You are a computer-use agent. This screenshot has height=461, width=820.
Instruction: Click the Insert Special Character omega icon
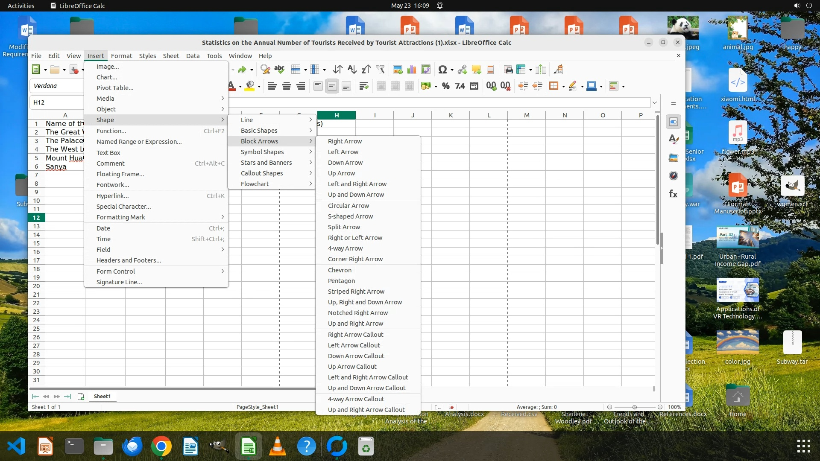click(x=442, y=70)
